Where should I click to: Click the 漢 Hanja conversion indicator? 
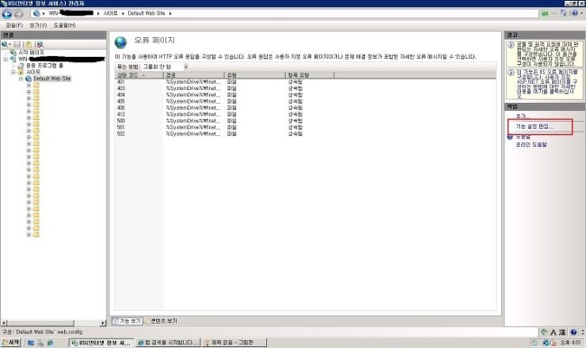coord(562,332)
